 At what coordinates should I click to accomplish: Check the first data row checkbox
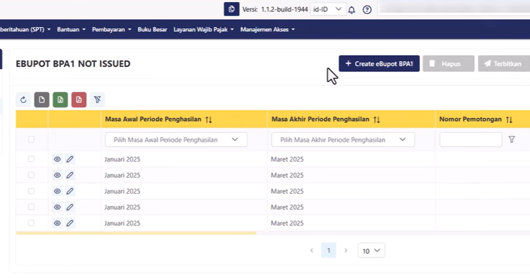point(31,159)
